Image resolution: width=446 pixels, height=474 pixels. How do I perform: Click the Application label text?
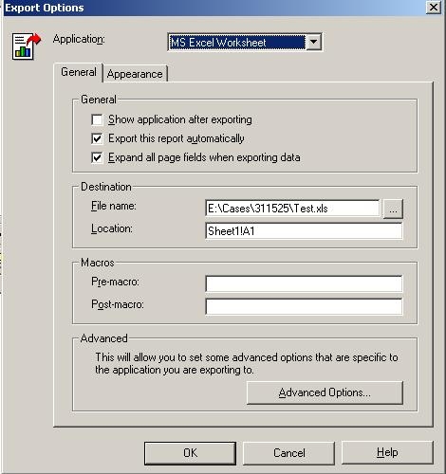coord(79,39)
